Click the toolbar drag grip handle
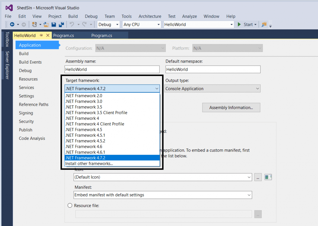 tap(6, 24)
